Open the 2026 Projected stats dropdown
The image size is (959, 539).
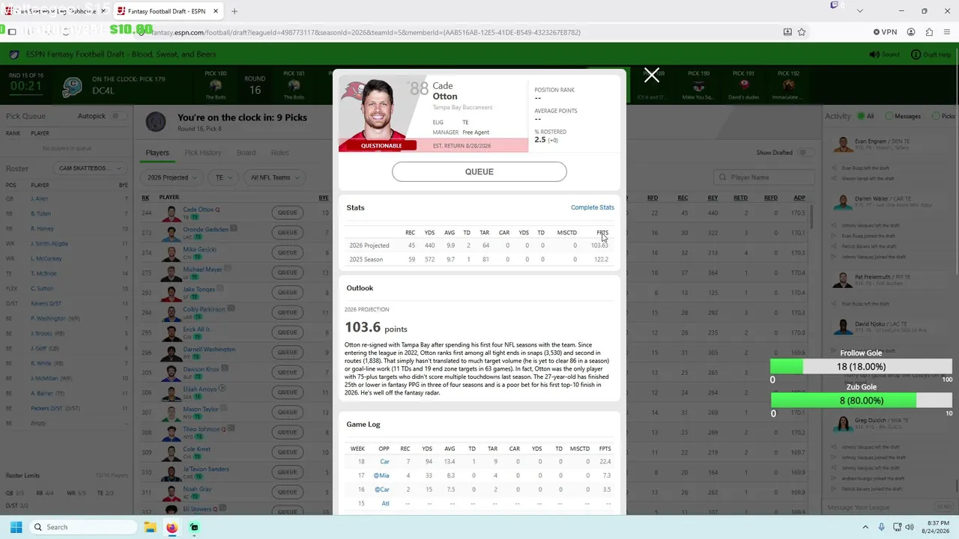pos(172,177)
